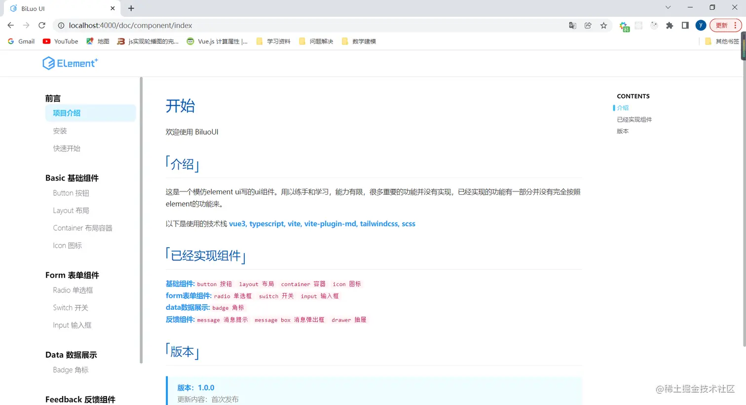This screenshot has width=746, height=405.
Task: Open Badge 角标 docs page
Action: [x=71, y=370]
